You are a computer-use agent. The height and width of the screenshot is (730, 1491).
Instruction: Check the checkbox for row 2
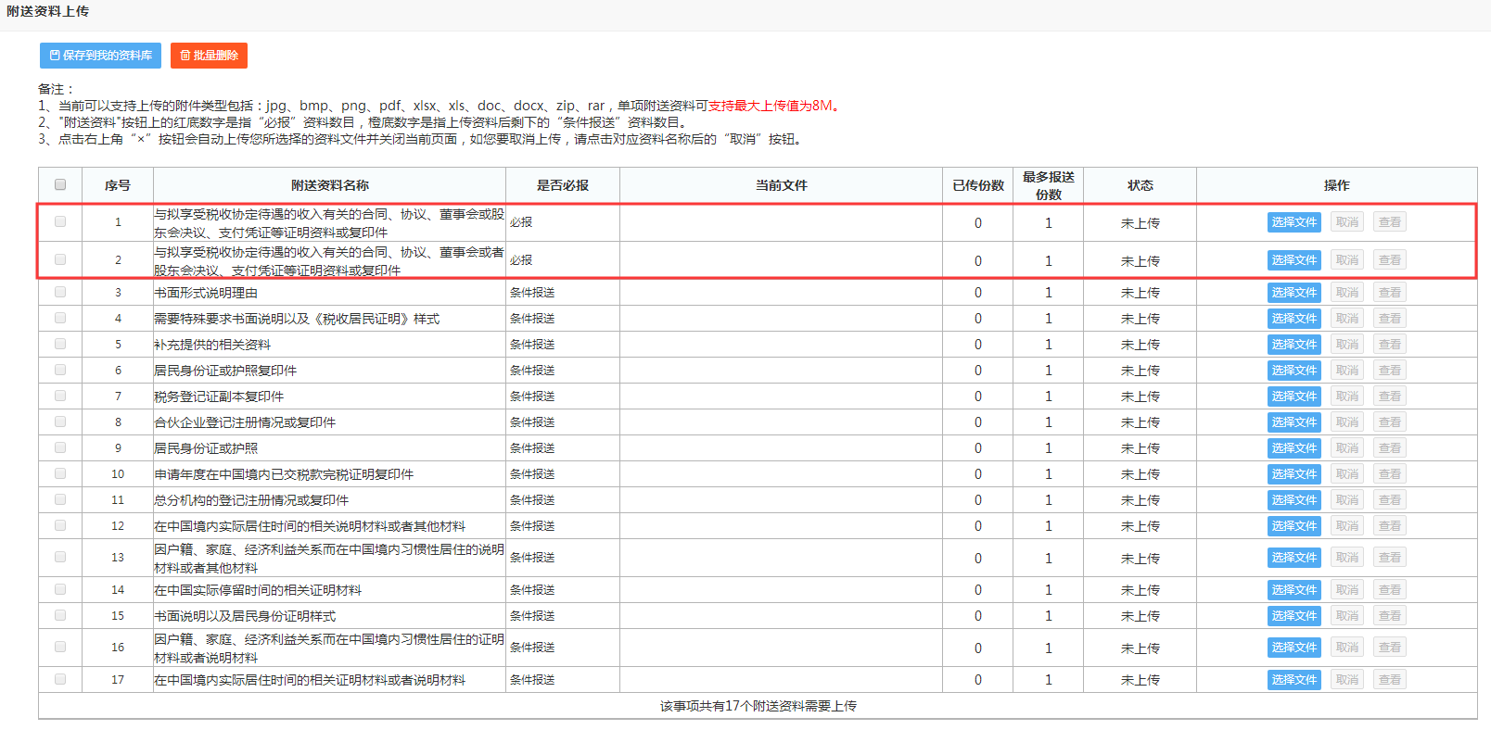pos(60,259)
